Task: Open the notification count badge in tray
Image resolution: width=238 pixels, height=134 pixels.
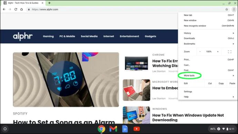Action: tap(219, 129)
